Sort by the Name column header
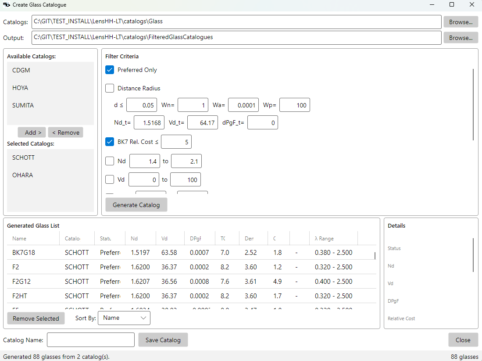 33,239
